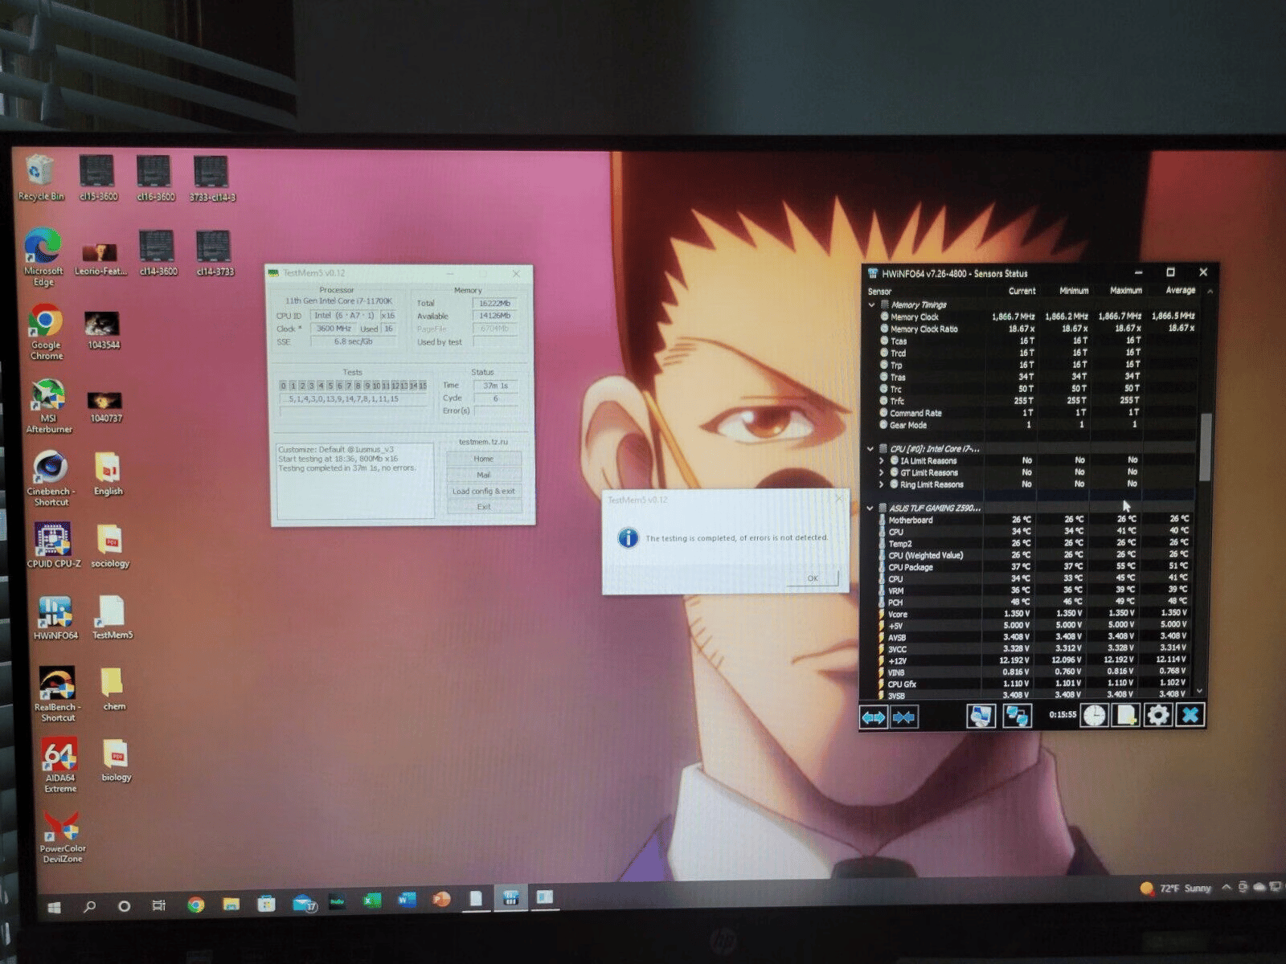Open HWiNFO sensor settings gear
Viewport: 1286px width, 964px height.
click(1157, 715)
